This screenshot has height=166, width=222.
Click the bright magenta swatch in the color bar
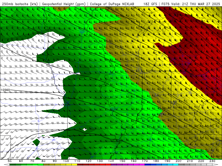click(x=142, y=164)
